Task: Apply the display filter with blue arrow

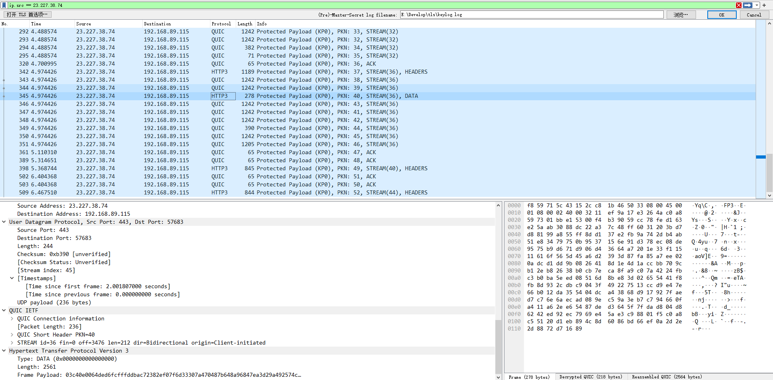Action: (748, 5)
